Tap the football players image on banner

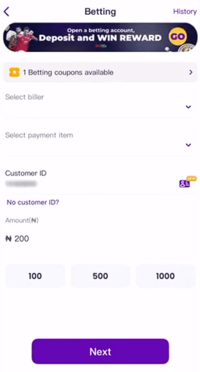[21, 37]
